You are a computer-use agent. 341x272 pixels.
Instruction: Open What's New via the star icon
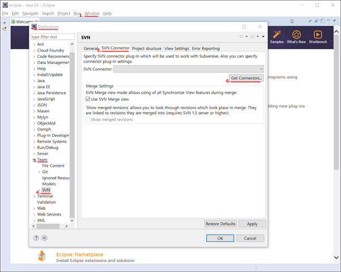pos(296,34)
